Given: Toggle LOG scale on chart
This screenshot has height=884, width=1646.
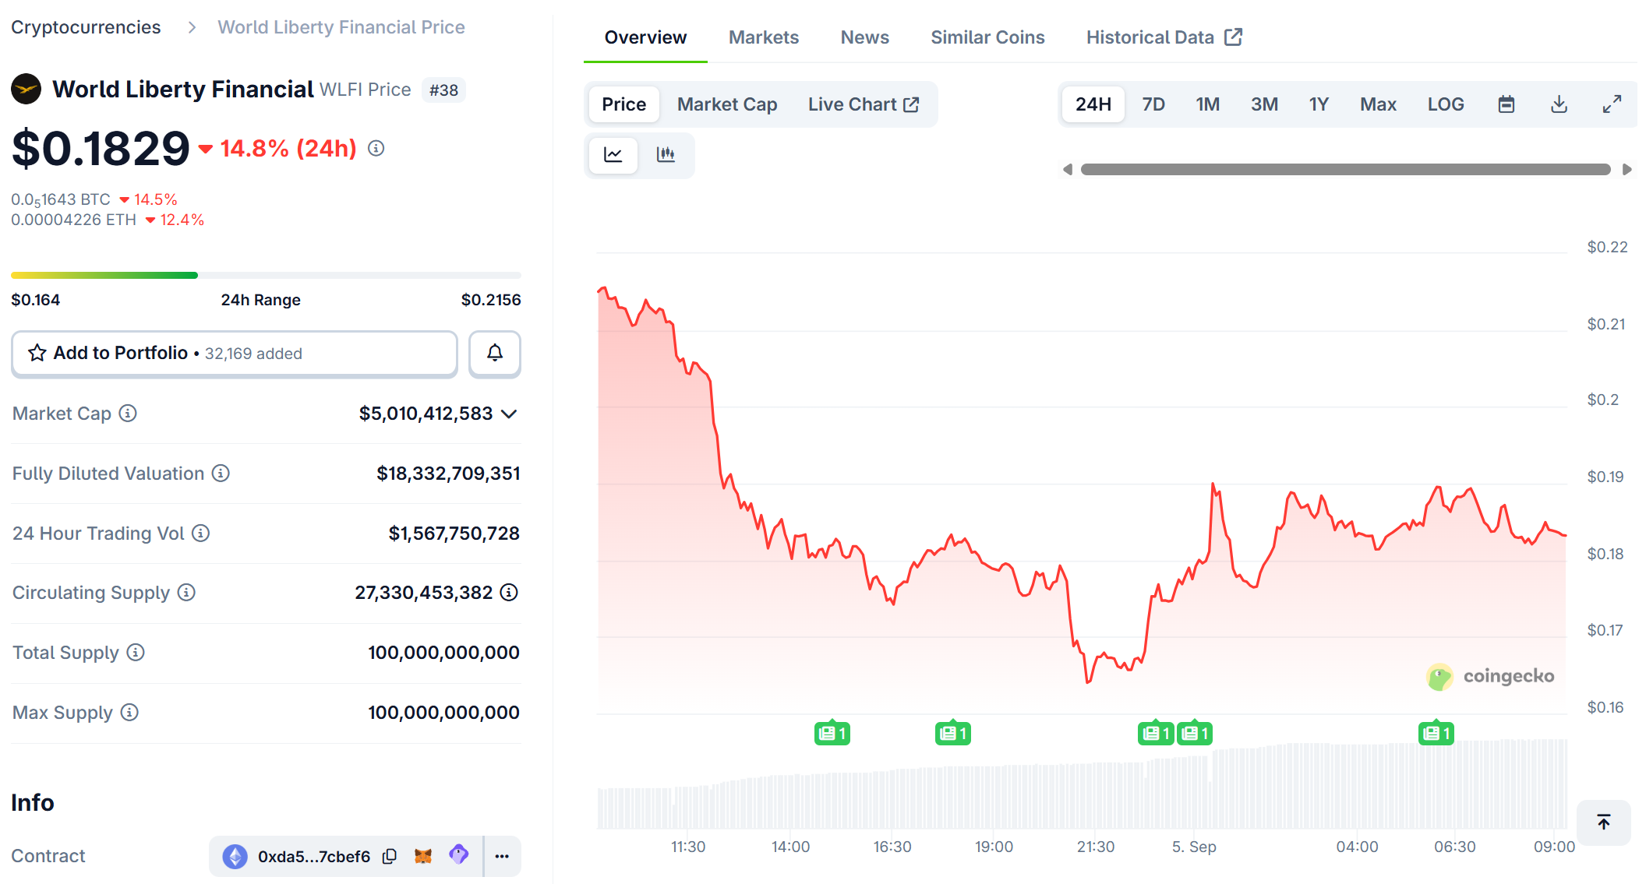Looking at the screenshot, I should click(x=1445, y=104).
